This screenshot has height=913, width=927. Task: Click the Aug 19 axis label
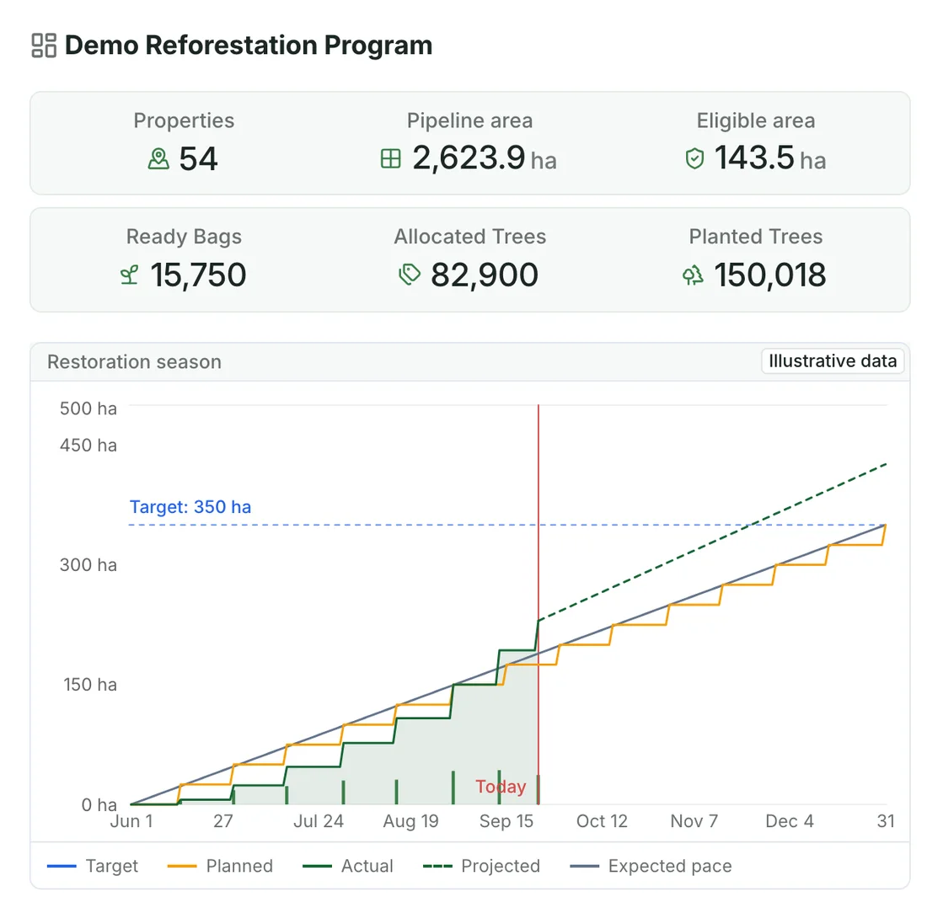(411, 821)
